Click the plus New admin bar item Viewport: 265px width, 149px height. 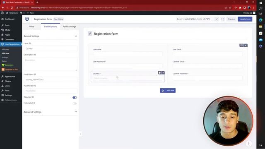tap(30, 13)
